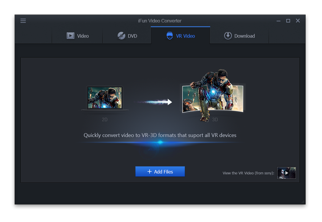Click the window resize grip corner
This screenshot has height=222, width=322.
click(x=303, y=202)
